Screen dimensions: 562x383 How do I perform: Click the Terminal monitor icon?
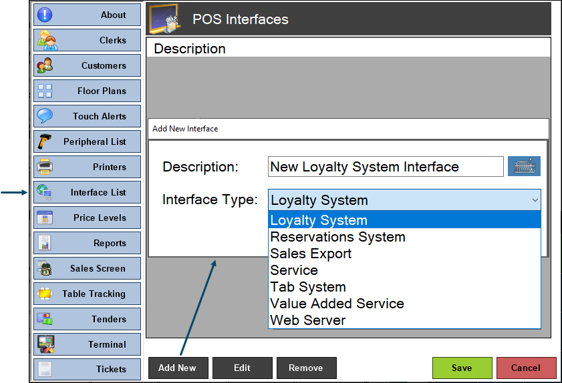(46, 344)
